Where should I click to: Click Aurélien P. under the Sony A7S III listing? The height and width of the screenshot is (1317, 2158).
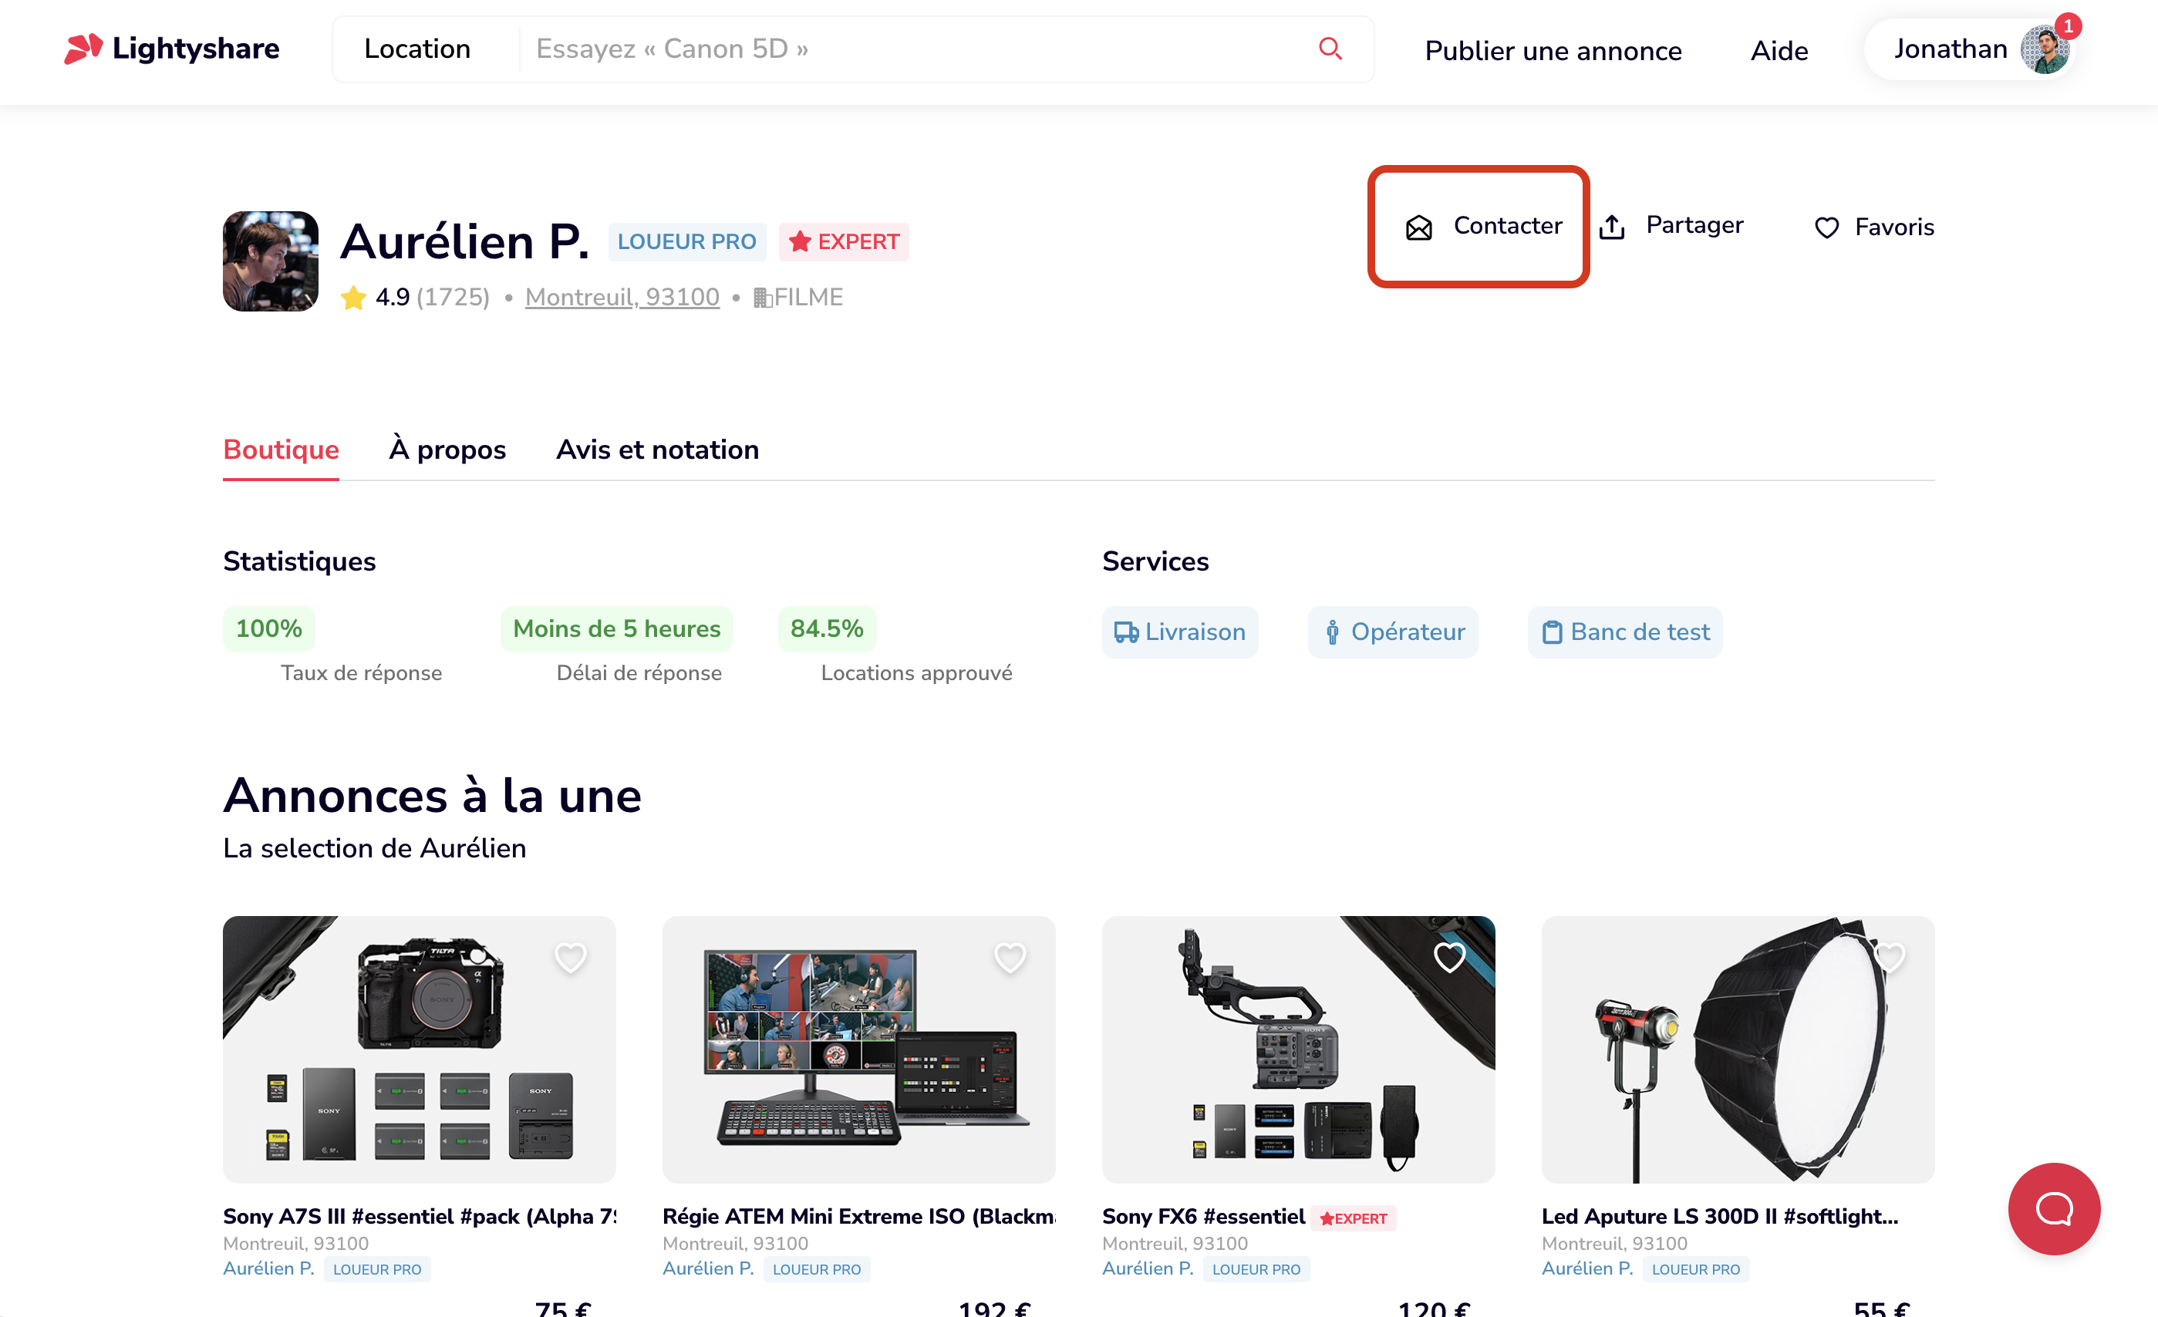(269, 1270)
